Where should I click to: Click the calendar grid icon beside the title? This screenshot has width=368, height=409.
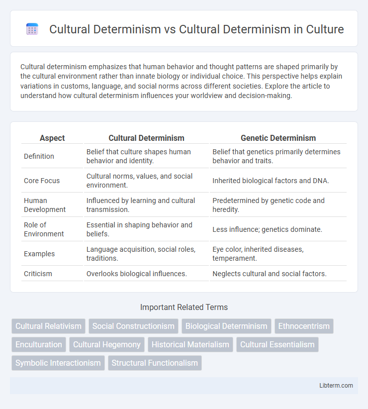click(32, 29)
